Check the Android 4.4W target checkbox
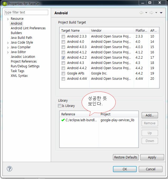 (63, 79)
